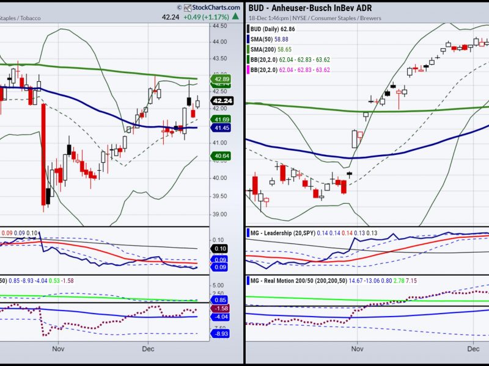Click the 'SMA(50) 58.88' legend label
The height and width of the screenshot is (366, 489).
point(270,39)
